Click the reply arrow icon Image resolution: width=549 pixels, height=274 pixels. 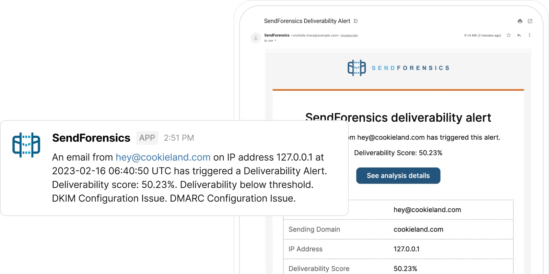pyautogui.click(x=519, y=35)
